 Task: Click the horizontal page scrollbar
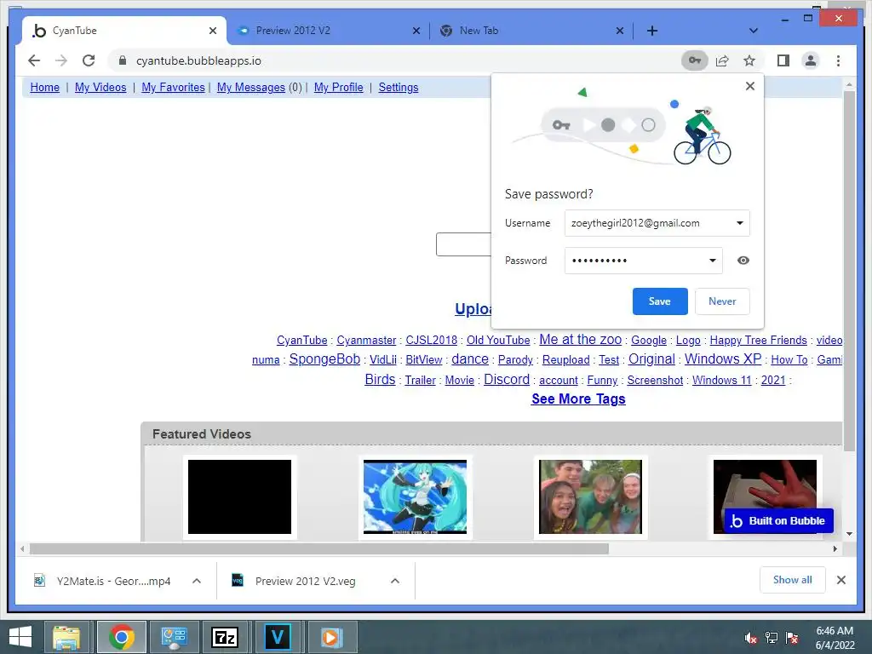pos(319,549)
